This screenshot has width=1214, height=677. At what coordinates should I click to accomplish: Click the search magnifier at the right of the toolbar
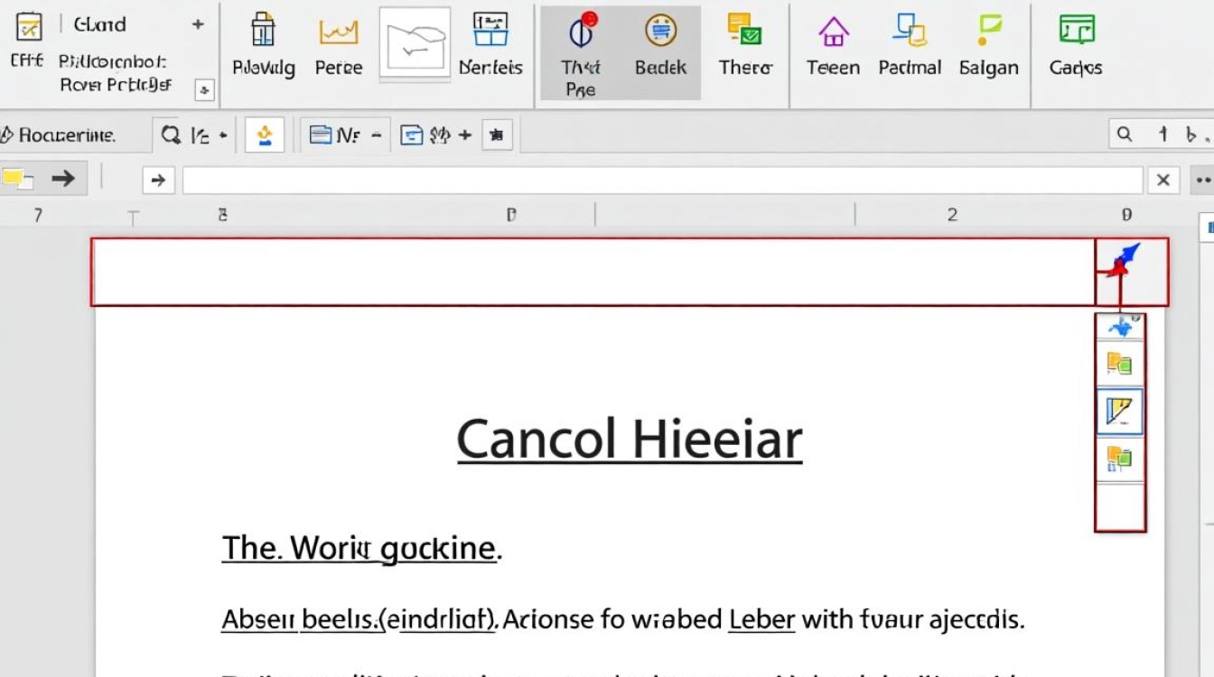1125,134
